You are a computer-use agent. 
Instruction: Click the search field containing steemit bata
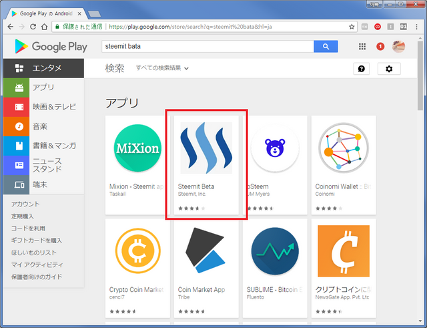click(207, 46)
